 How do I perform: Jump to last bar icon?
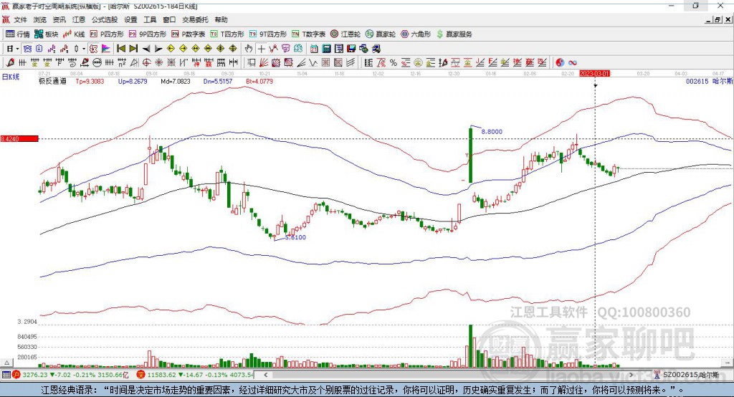(133, 49)
